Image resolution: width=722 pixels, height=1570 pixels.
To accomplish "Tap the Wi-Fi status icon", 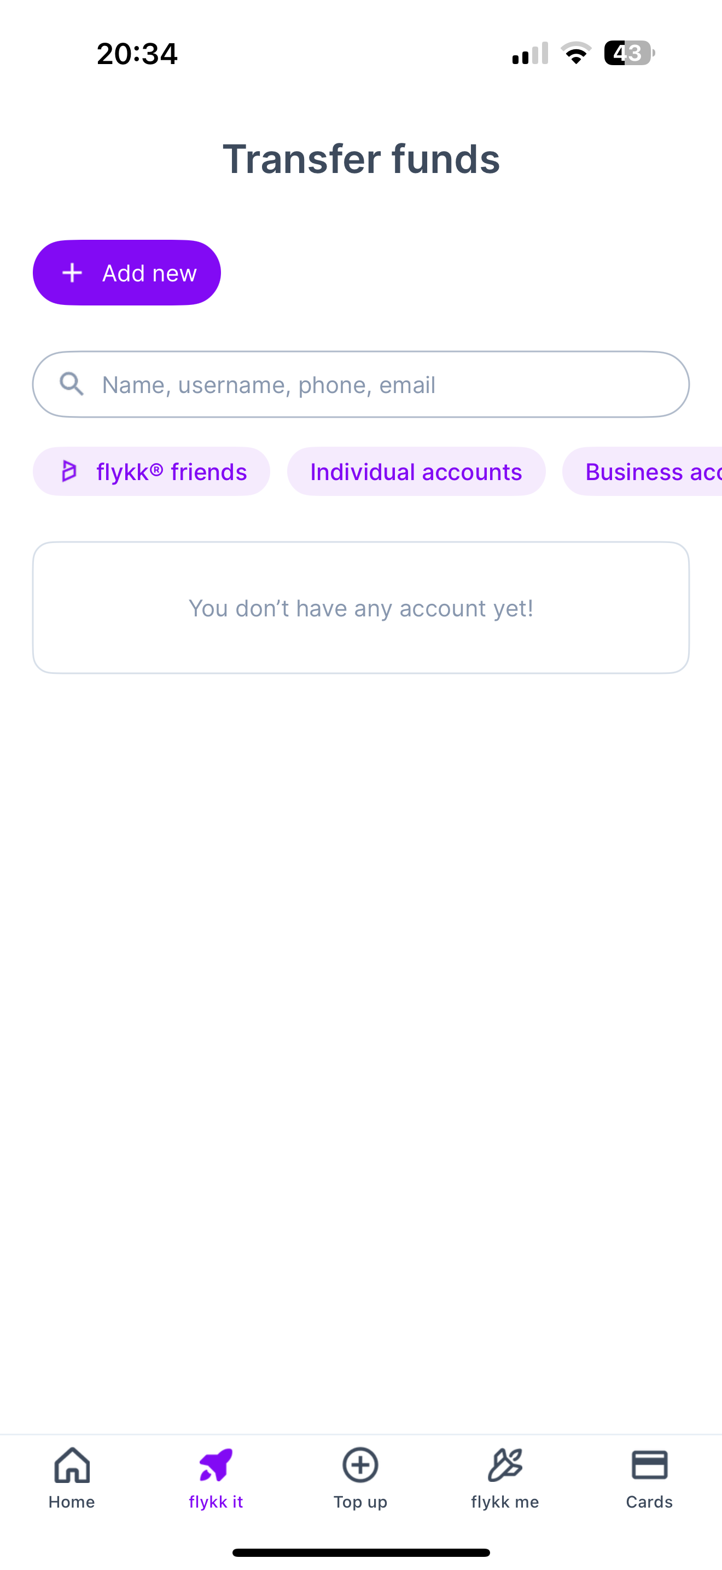I will [x=576, y=53].
